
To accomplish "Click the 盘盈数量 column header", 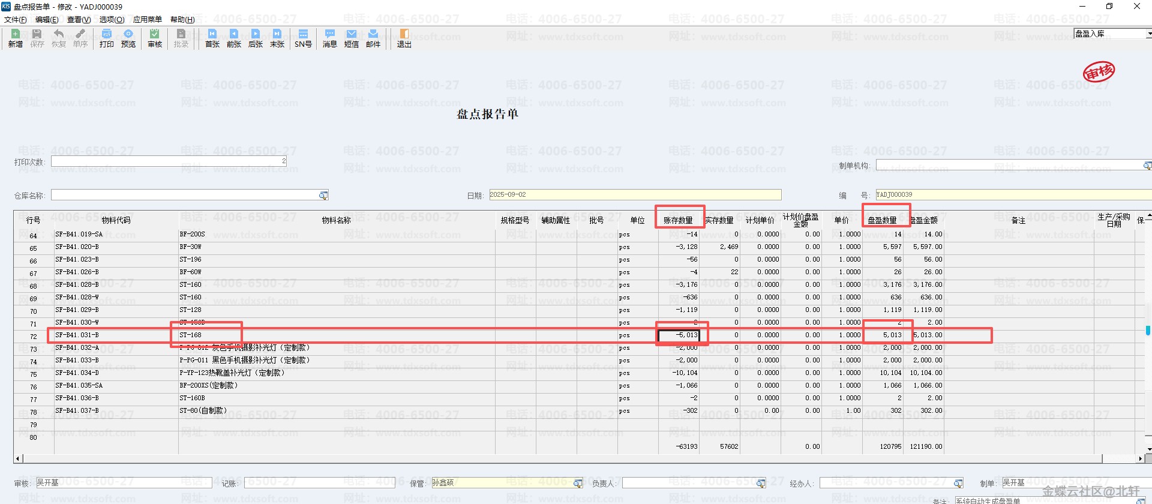I will 882,220.
